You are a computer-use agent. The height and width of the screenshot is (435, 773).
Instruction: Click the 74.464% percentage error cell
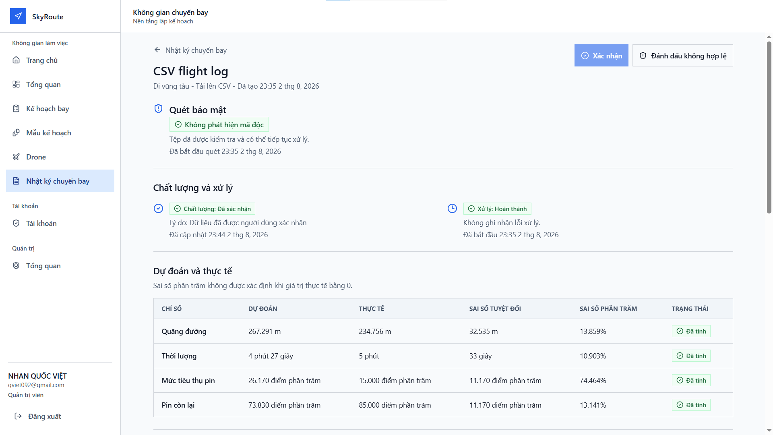[593, 380]
